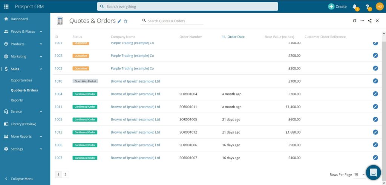Edit row 1007 with pencil icon
386x185 pixels.
click(x=375, y=158)
